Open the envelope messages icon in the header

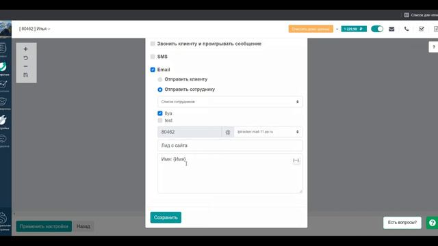[x=391, y=29]
